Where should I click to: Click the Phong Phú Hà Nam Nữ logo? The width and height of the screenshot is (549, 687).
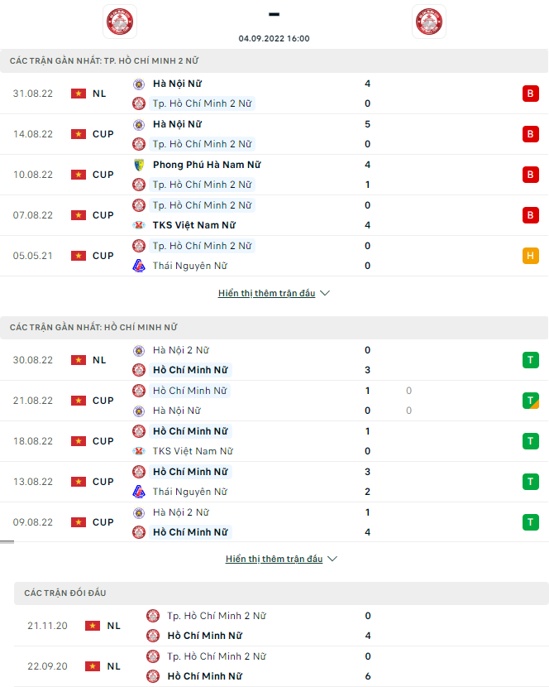click(x=139, y=165)
